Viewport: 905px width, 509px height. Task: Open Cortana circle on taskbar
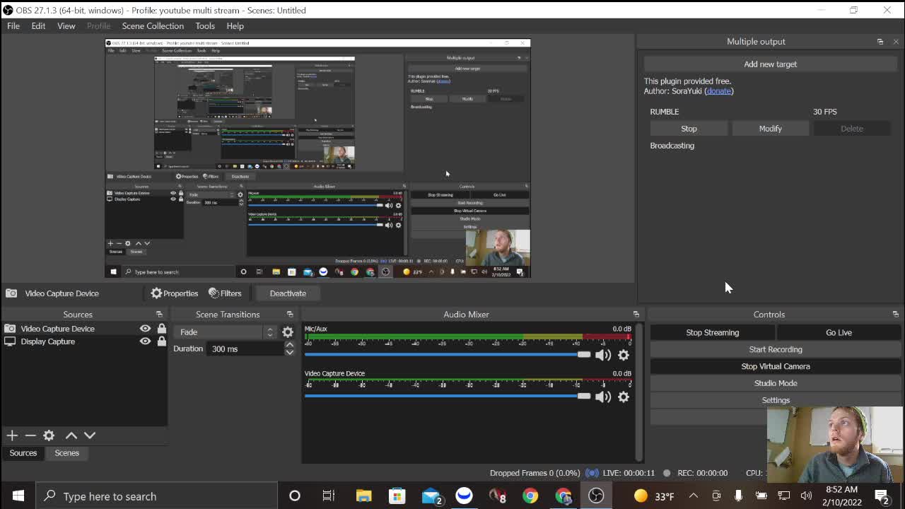click(x=295, y=496)
